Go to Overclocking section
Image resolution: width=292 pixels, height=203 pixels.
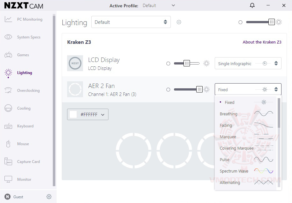28,91
